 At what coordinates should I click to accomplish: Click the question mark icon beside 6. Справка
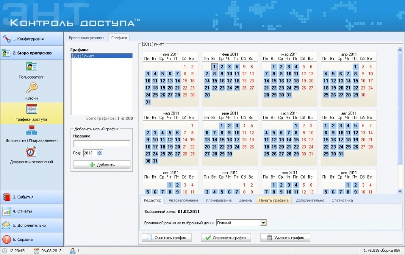pos(6,239)
